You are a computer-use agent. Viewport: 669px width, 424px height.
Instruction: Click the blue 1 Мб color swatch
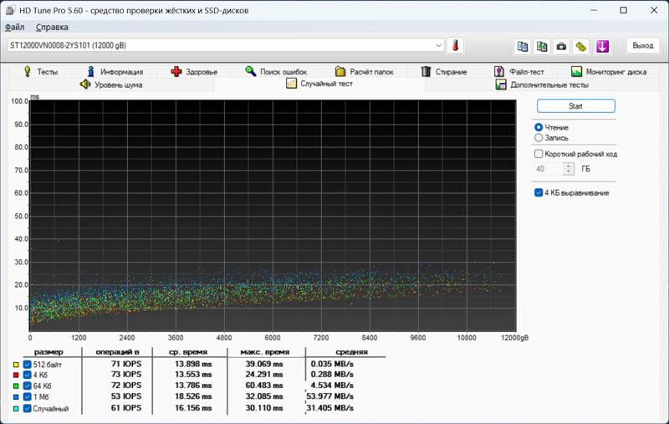(x=16, y=396)
